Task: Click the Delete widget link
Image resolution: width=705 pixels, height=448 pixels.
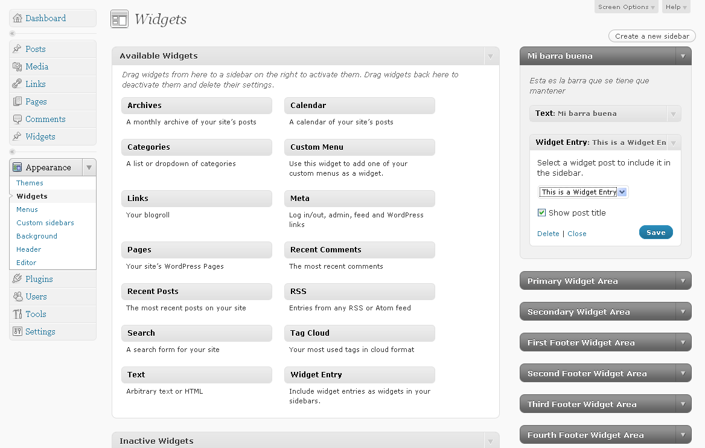Action: pyautogui.click(x=548, y=234)
